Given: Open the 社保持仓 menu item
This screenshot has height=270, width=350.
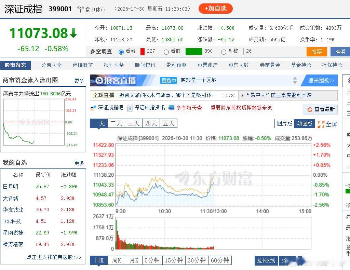Looking at the screenshot, I should (x=332, y=65).
